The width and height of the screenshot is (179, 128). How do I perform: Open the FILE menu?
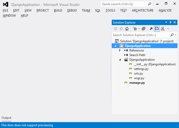5,10
